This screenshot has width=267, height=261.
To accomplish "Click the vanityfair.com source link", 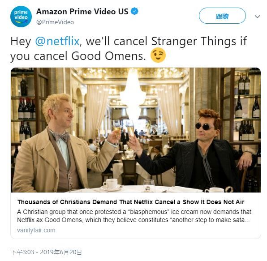I will 36,230.
